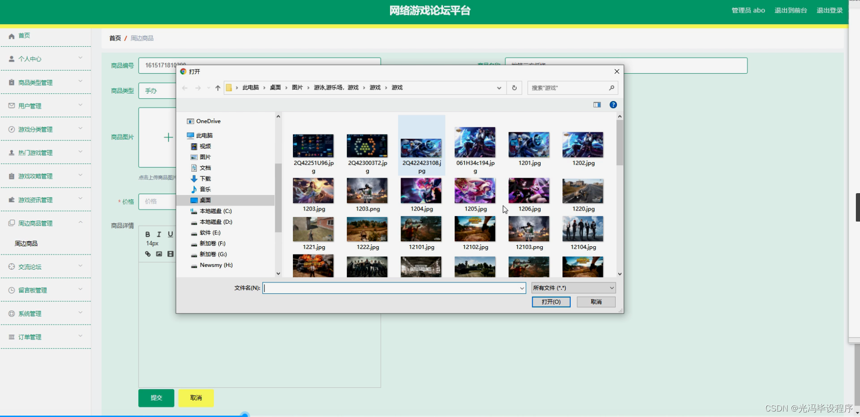Click the search magnifier in dialog
This screenshot has width=860, height=417.
click(611, 88)
